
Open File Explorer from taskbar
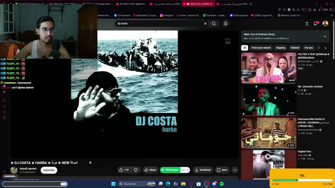183,184
